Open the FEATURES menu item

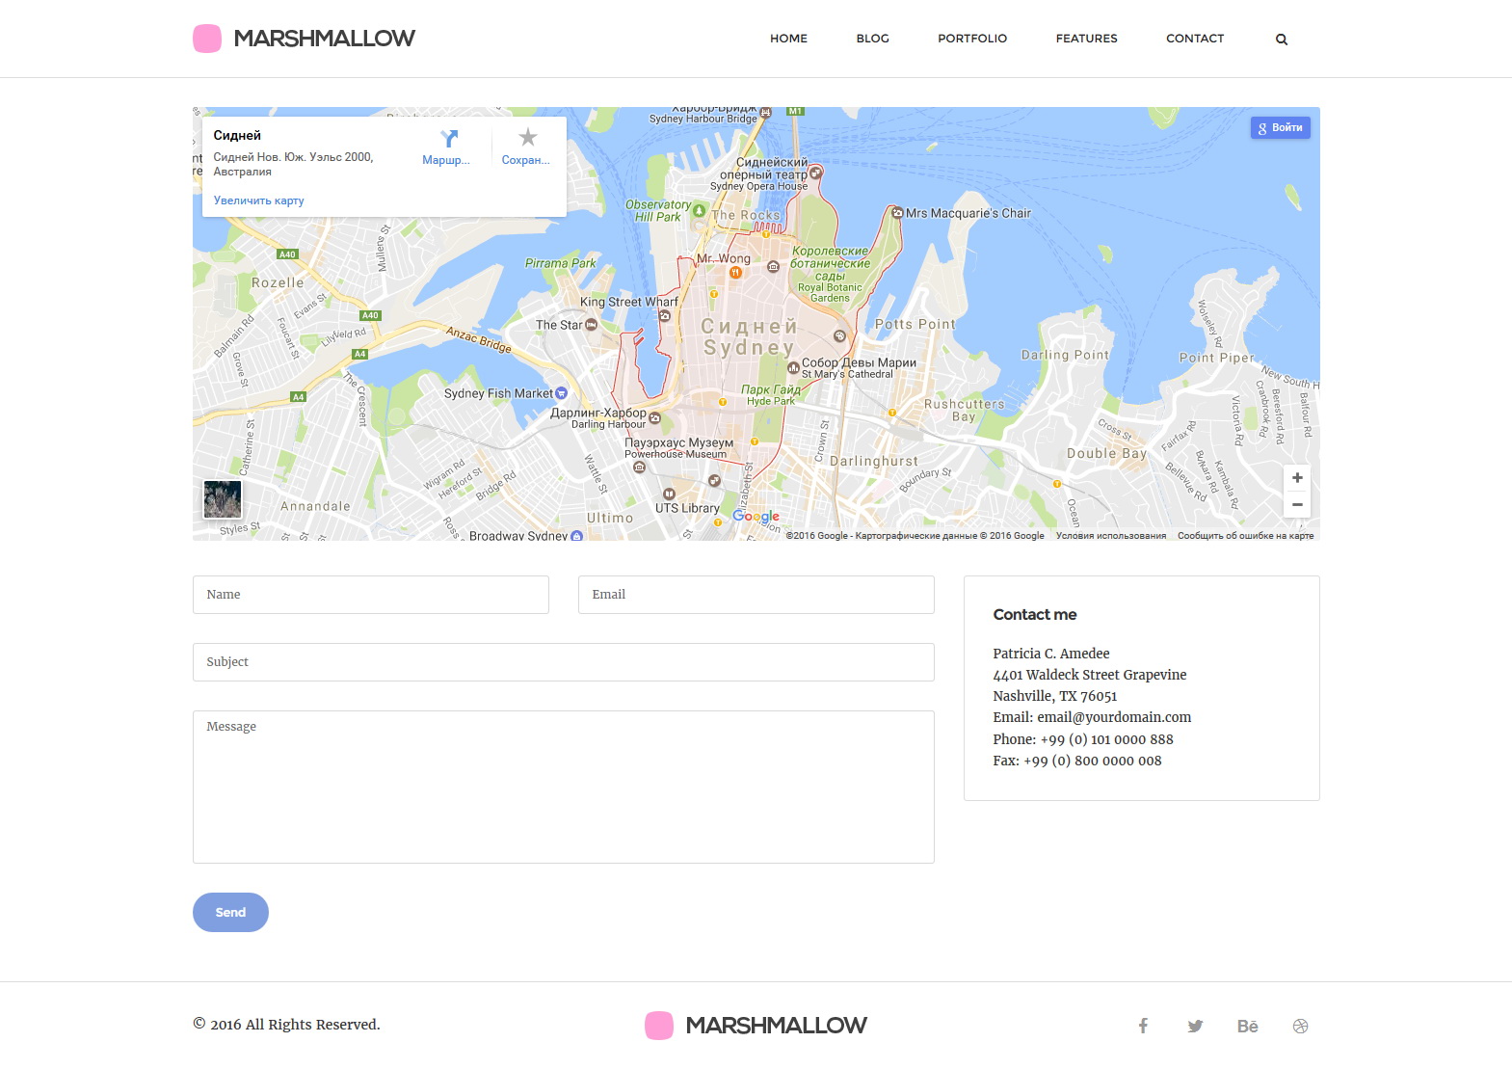(1086, 39)
